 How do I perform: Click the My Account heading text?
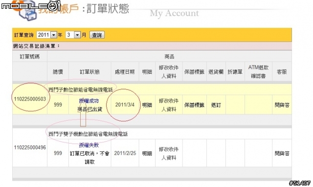point(174,13)
